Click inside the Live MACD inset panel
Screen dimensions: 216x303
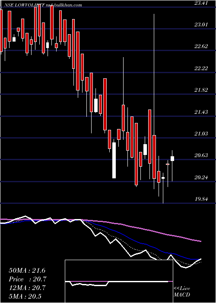click(119, 281)
